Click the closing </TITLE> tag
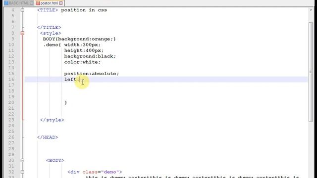Image resolution: width=317 pixels, height=178 pixels. (49, 27)
